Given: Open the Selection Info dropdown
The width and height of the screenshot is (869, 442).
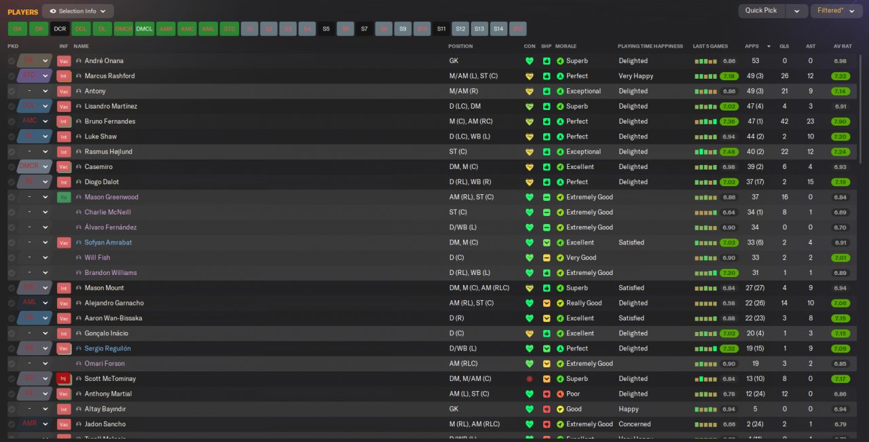Looking at the screenshot, I should (78, 11).
